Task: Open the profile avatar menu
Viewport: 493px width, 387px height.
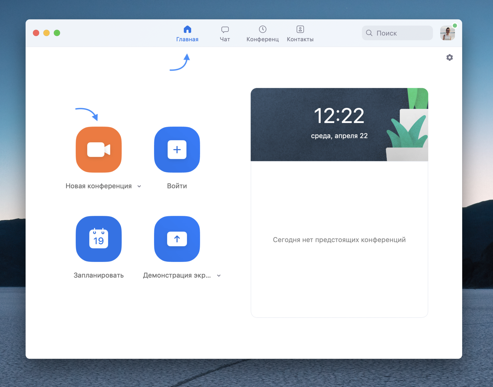Action: coord(448,33)
